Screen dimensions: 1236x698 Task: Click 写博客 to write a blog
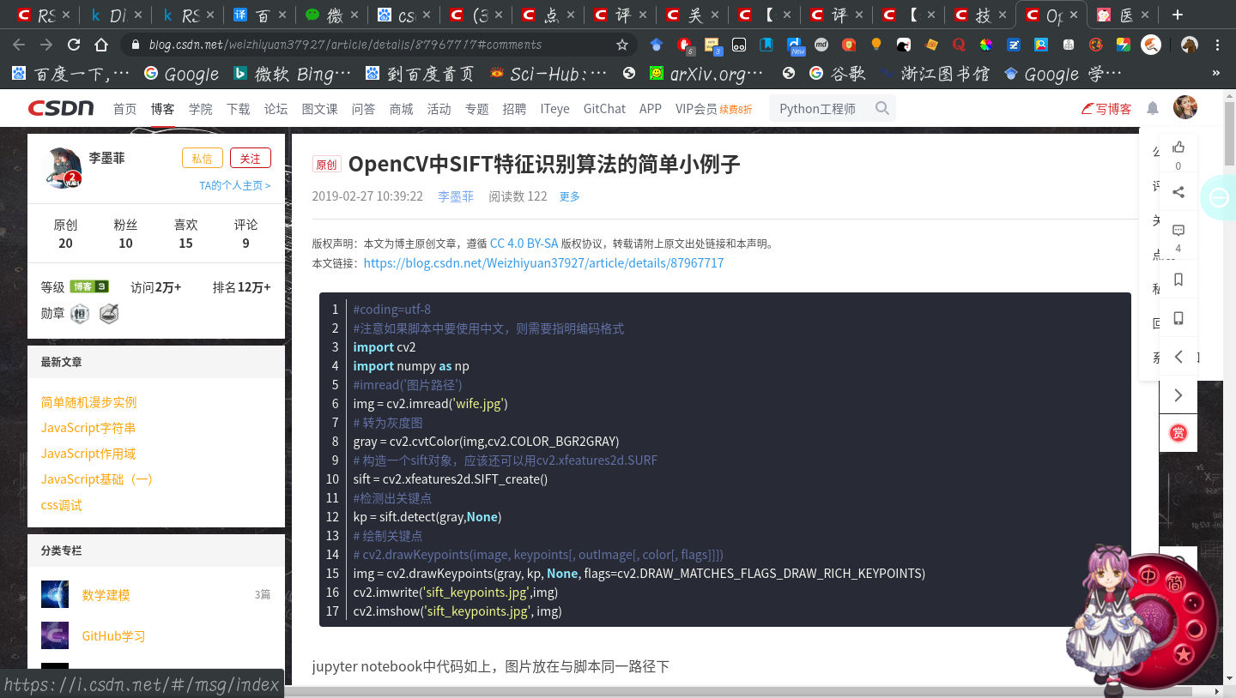coord(1106,108)
